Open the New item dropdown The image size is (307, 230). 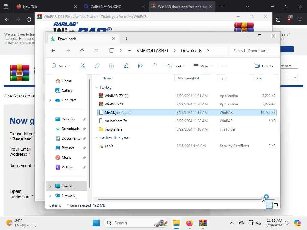61,66
